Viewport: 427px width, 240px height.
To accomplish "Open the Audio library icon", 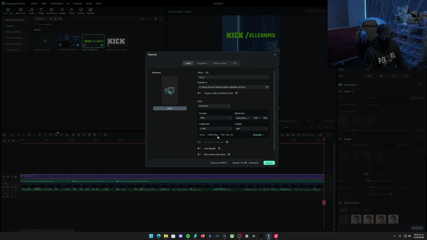I will tap(32, 11).
